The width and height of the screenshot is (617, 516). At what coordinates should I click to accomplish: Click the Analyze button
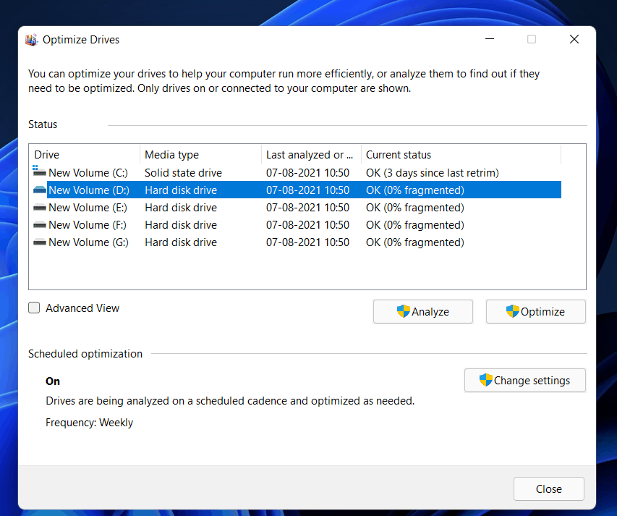(423, 311)
